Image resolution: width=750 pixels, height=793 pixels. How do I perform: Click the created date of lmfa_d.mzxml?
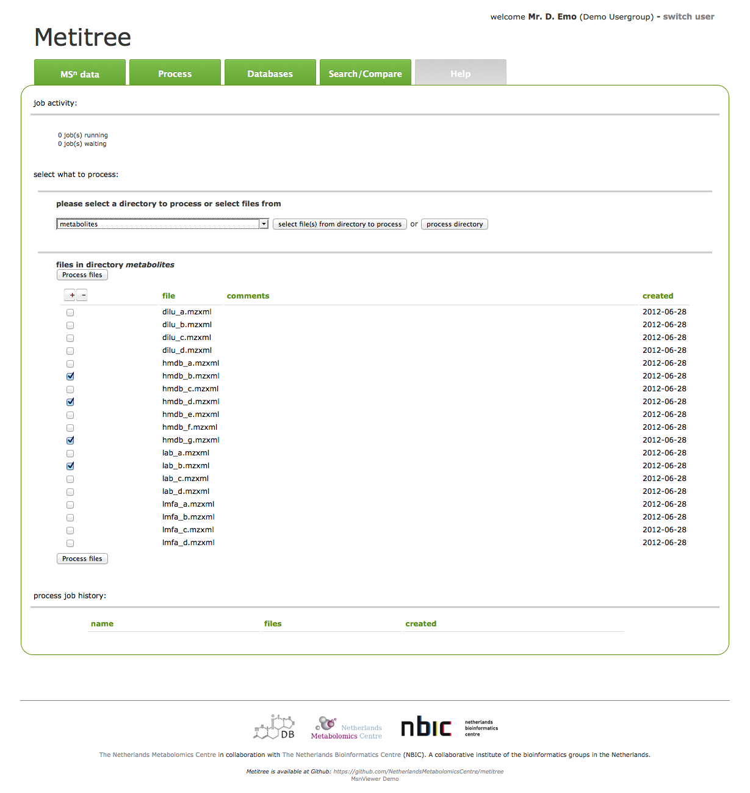point(665,543)
